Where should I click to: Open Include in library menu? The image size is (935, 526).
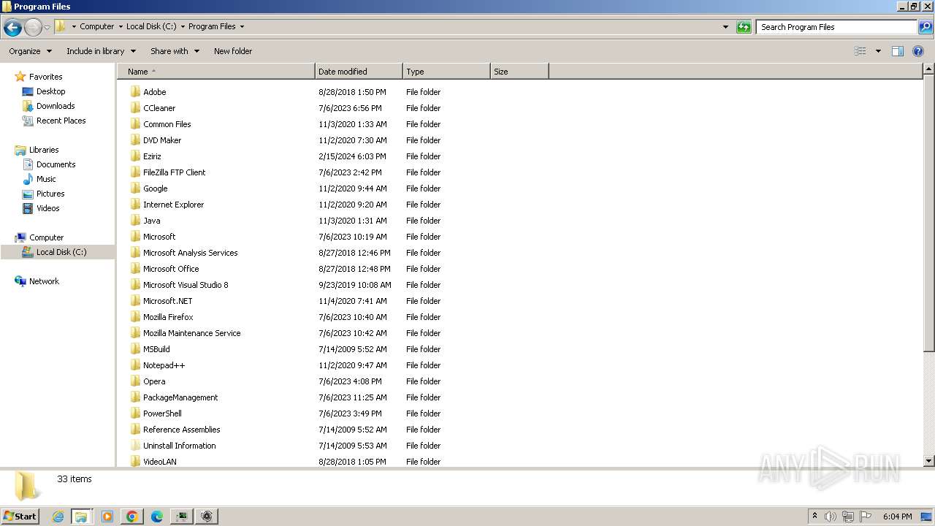pos(101,51)
